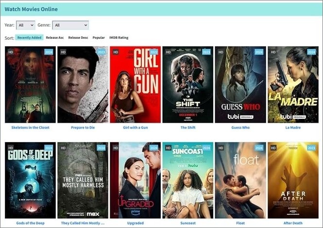Sort movies by Release Asc
This screenshot has width=323, height=228.
[x=55, y=37]
